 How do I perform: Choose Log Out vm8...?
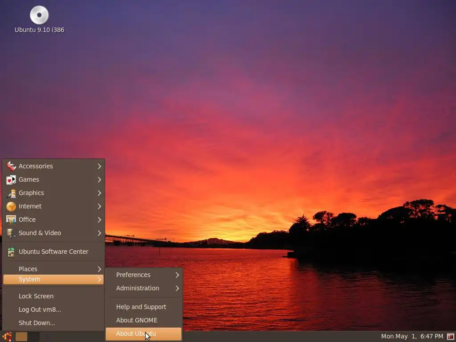pos(53,309)
